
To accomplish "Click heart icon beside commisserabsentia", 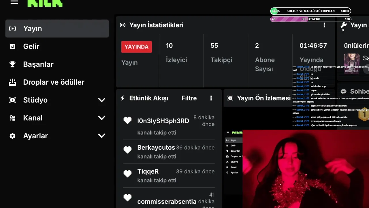I will [127, 198].
